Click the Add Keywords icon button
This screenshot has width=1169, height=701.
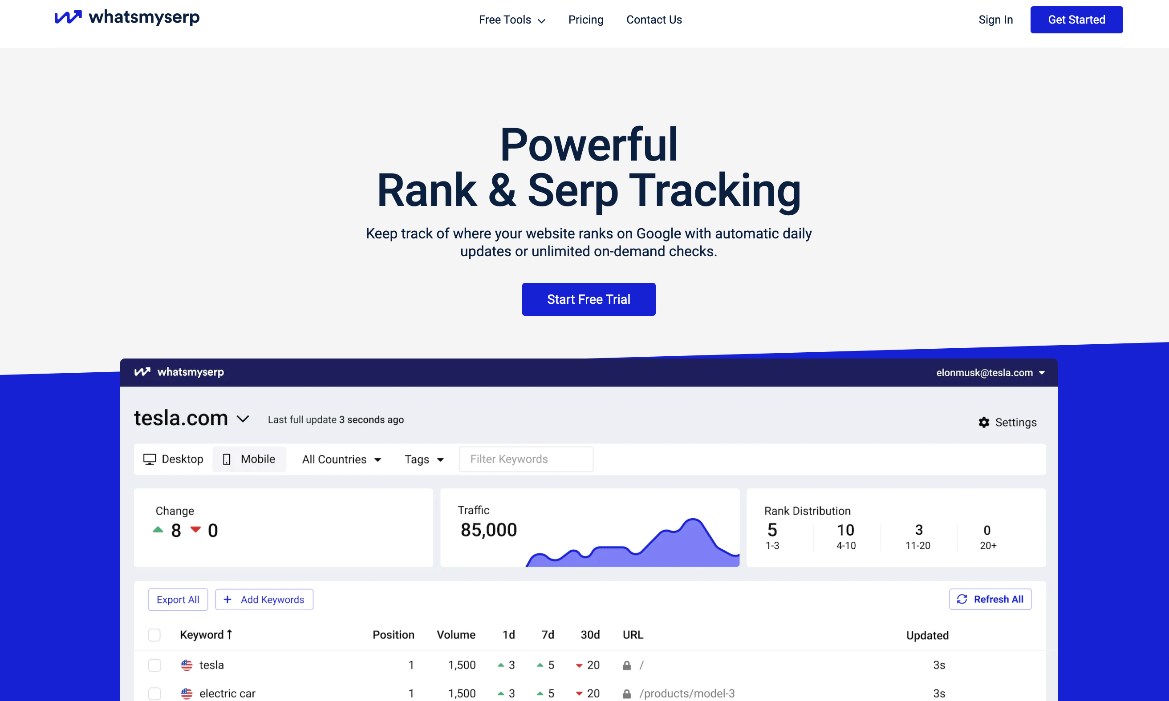(x=228, y=598)
